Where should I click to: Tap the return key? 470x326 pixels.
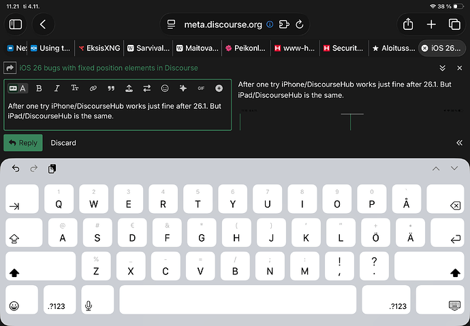point(448,232)
